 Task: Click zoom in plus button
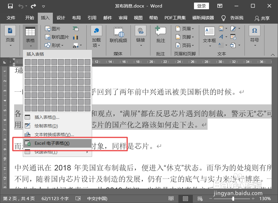[253, 199]
